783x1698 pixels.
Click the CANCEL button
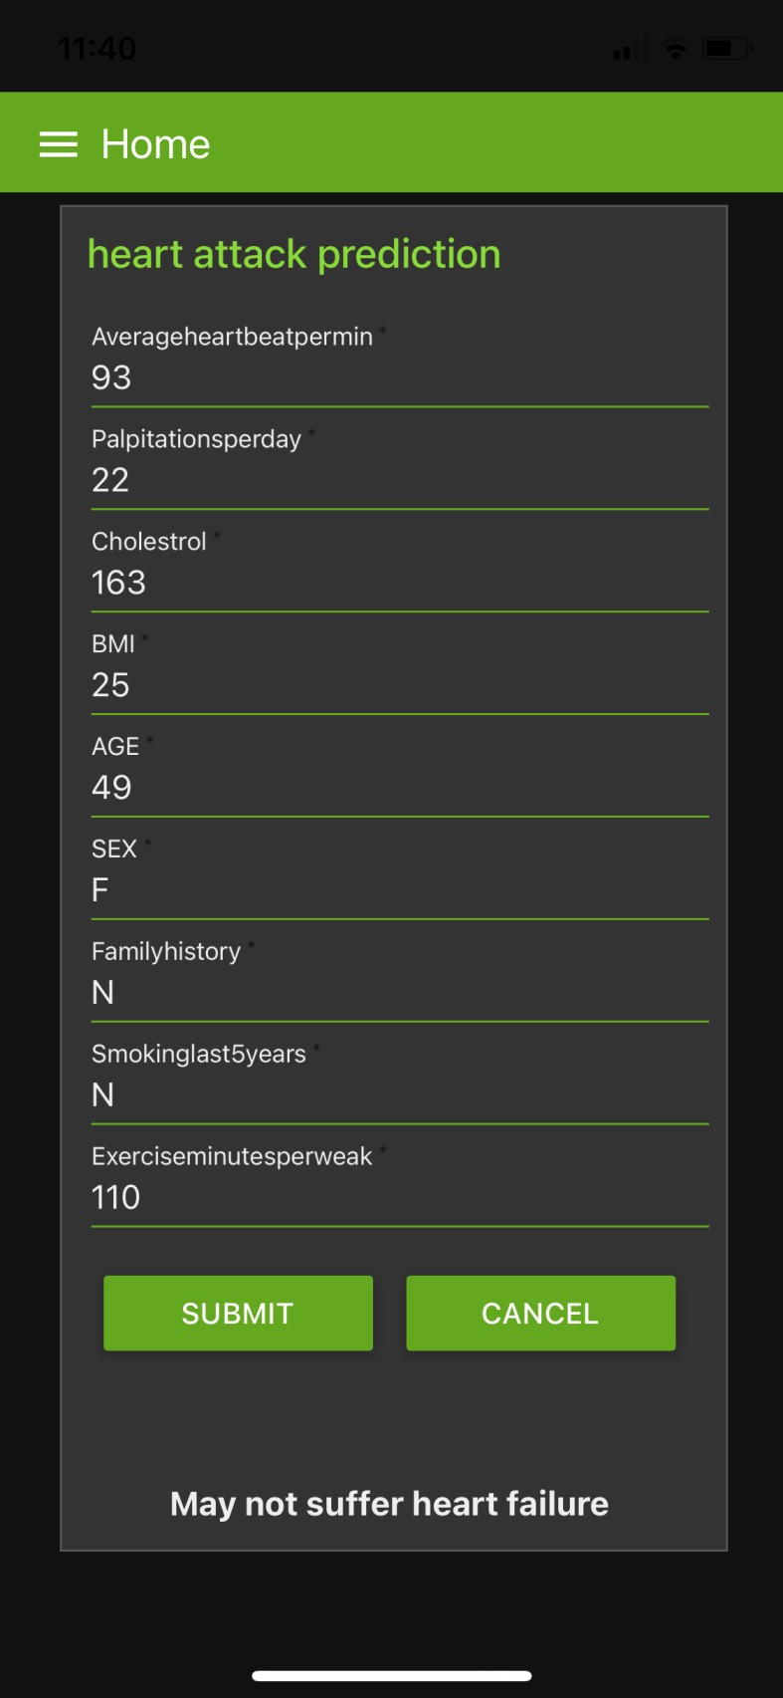tap(540, 1313)
